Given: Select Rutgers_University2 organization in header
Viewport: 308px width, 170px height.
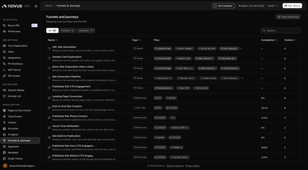Looking at the screenshot, I should tap(251, 6).
